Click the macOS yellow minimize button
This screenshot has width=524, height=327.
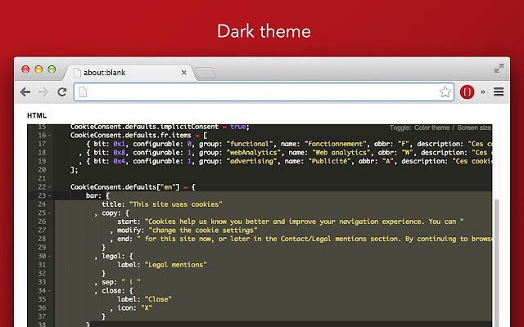(38, 69)
